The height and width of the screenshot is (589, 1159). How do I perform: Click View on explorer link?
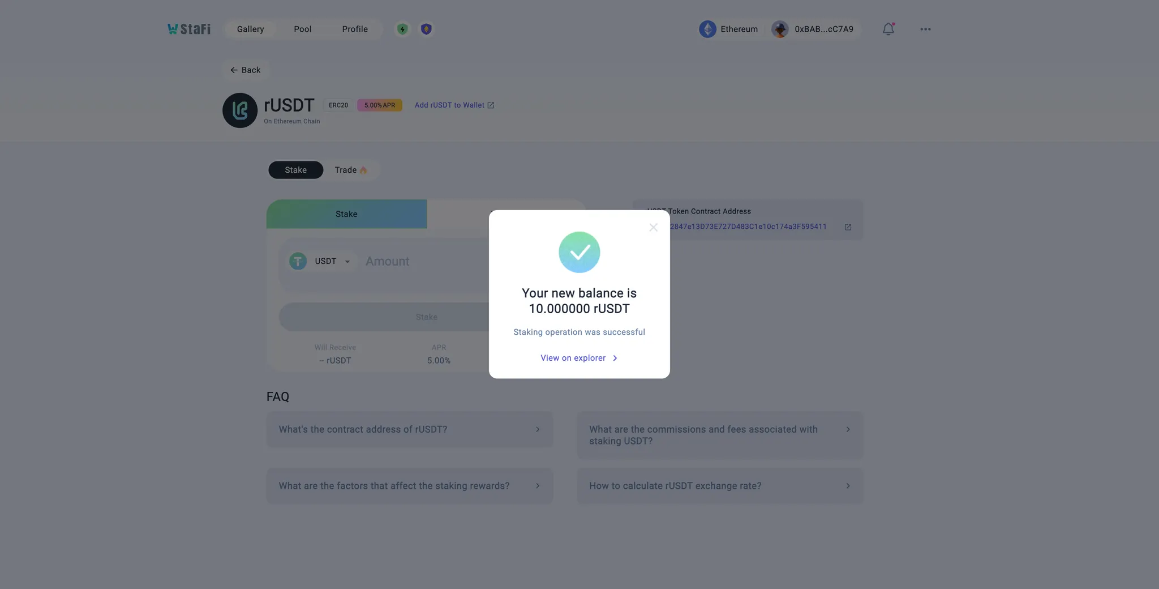(578, 358)
